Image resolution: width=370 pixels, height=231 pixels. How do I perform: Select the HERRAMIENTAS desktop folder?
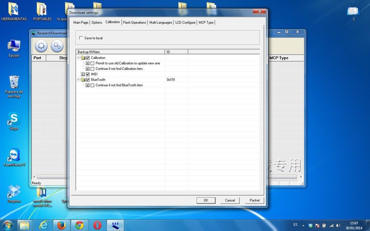pos(14,12)
